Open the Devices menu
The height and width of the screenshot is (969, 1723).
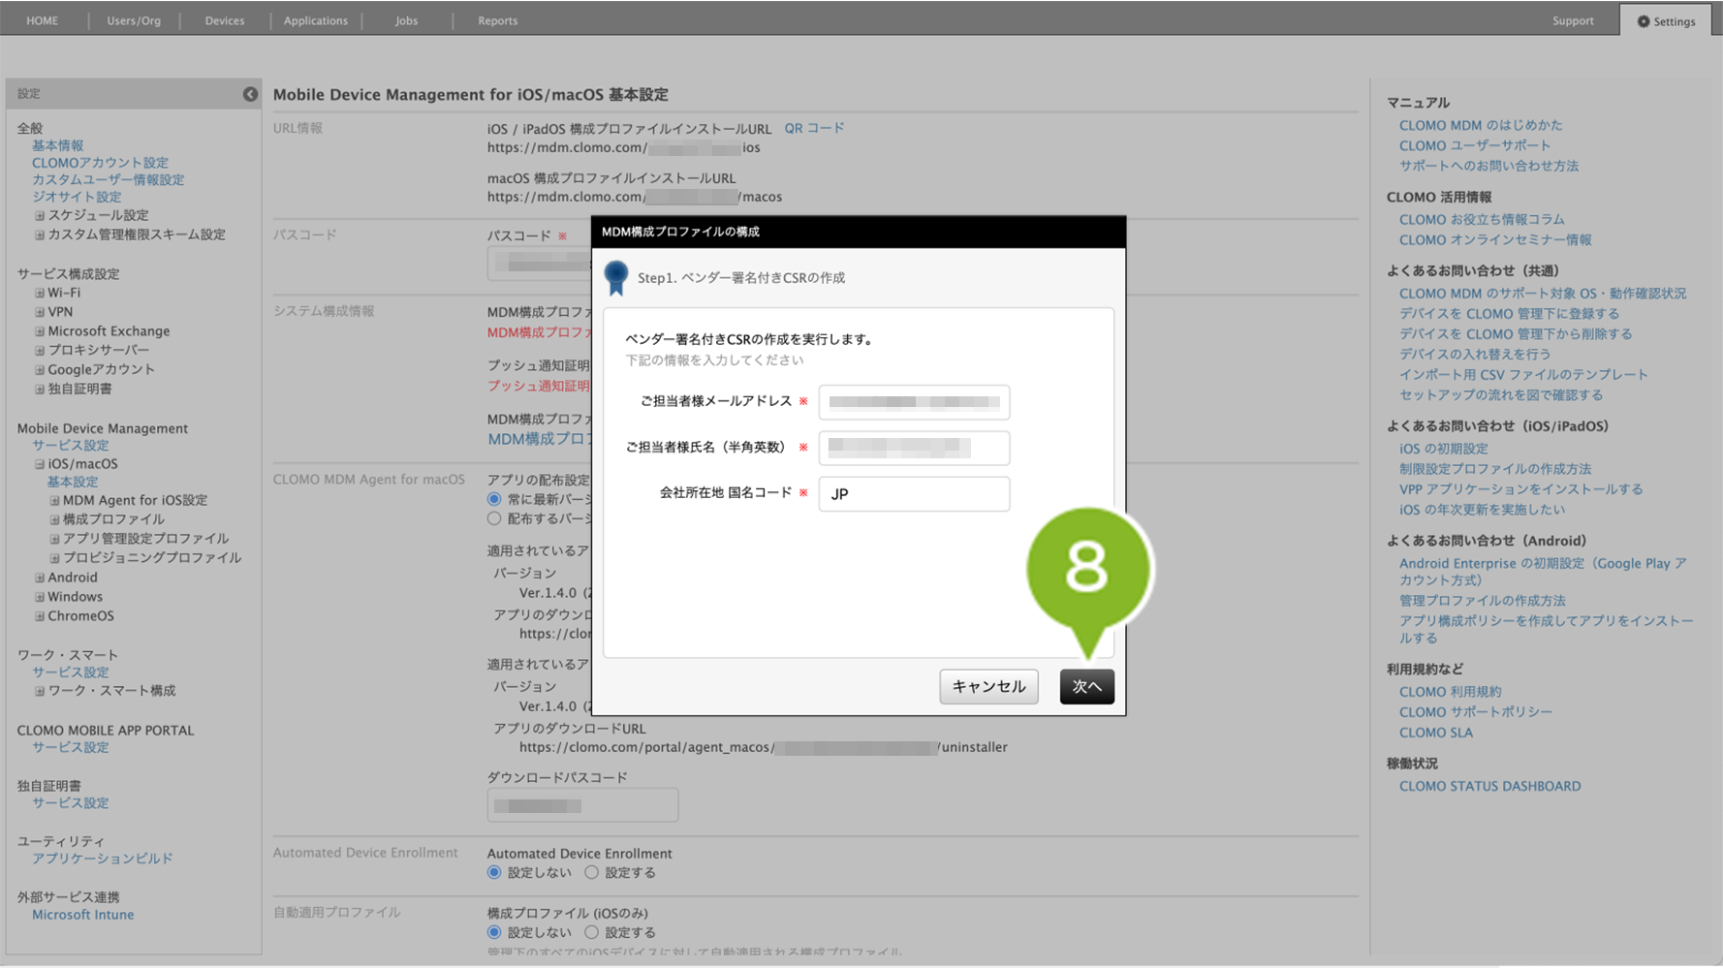224,20
